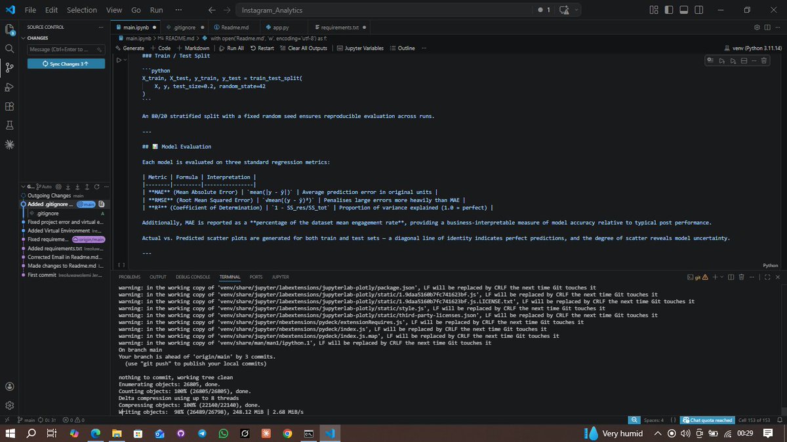
Task: Split the cell from cell toolbar
Action: point(744,61)
